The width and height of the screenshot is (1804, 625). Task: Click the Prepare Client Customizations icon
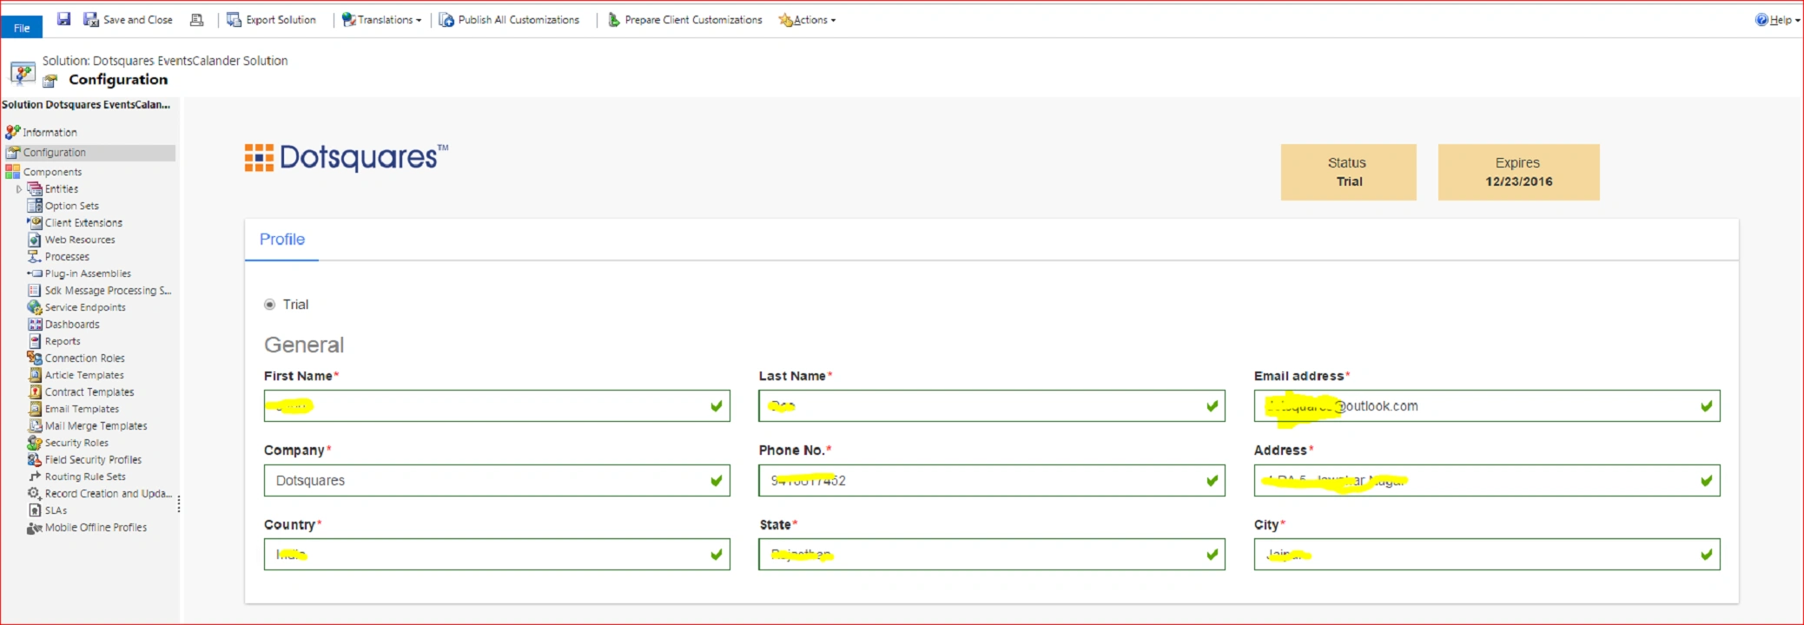613,20
